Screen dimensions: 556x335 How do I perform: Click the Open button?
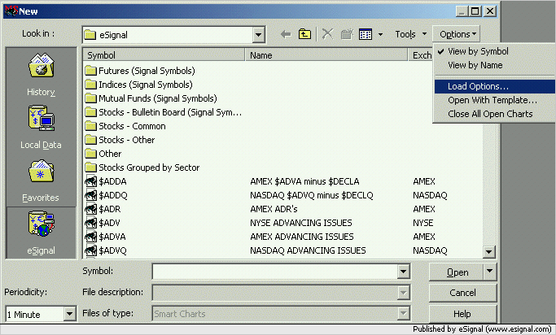point(457,272)
